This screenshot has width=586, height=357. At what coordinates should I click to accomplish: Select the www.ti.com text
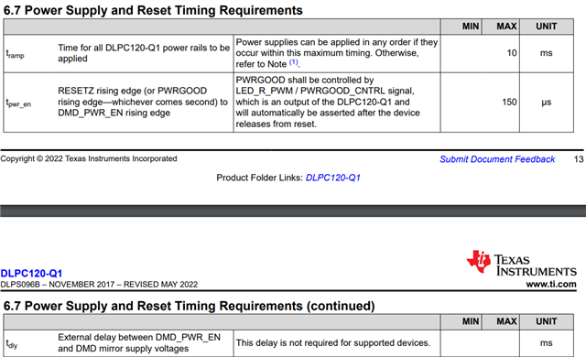551,284
